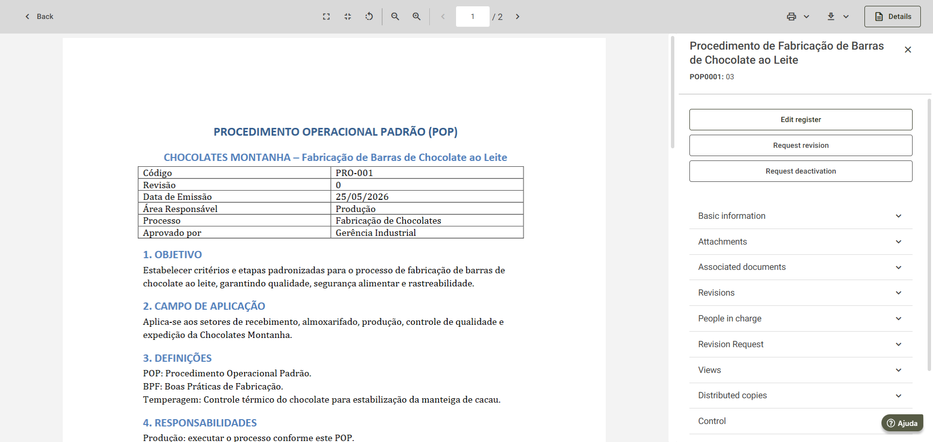Click the collapse/fit-width icon
Screen dimensions: 933x442
click(x=348, y=17)
